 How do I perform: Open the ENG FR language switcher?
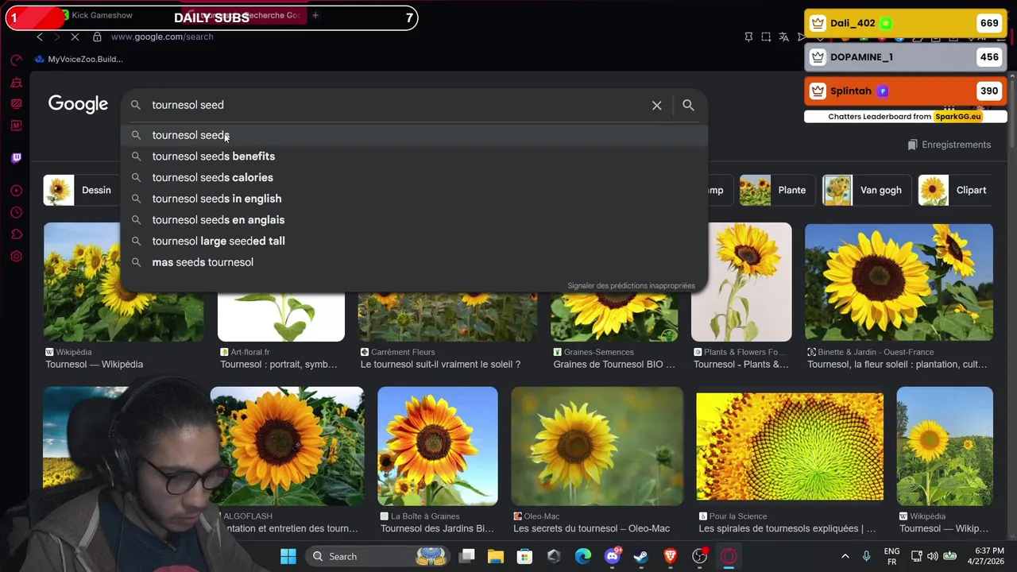point(891,556)
